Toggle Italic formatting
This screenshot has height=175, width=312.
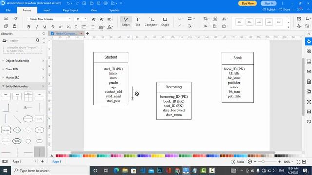tap(37, 27)
